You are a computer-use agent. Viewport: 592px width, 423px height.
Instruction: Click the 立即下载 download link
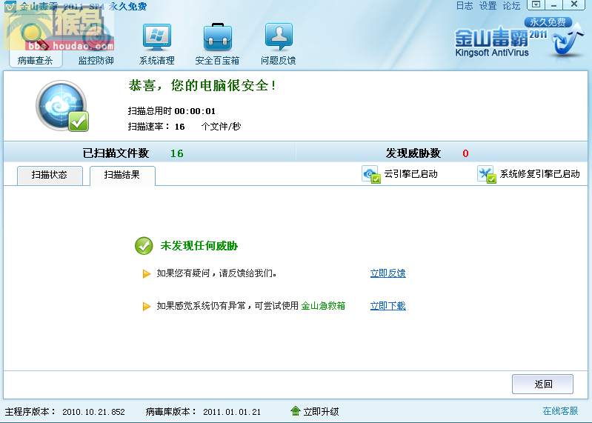(388, 306)
